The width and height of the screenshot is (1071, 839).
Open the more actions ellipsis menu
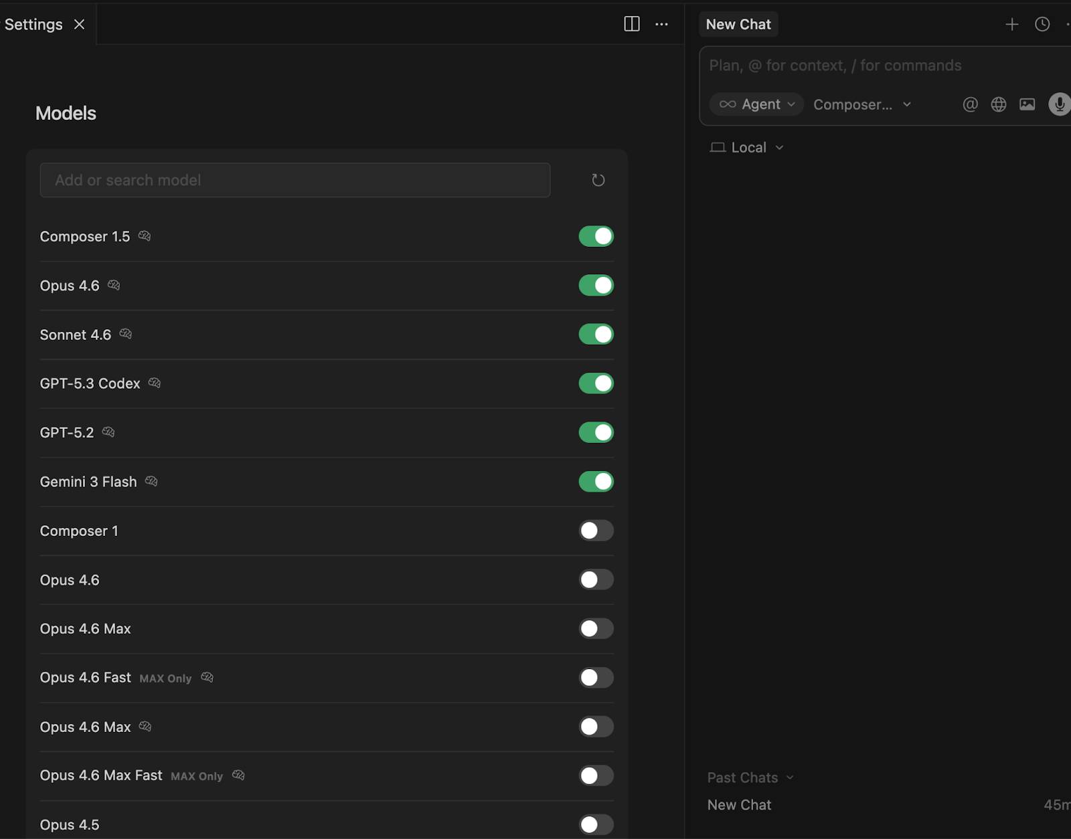(x=661, y=24)
